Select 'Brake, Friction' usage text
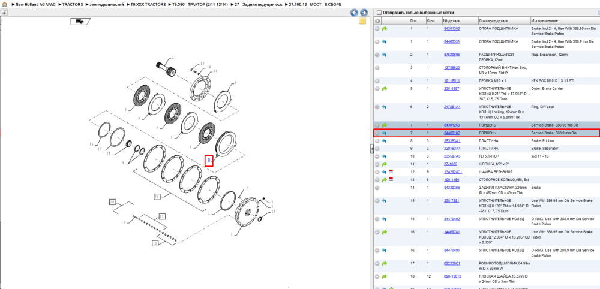The height and width of the screenshot is (289, 600). tap(542, 141)
